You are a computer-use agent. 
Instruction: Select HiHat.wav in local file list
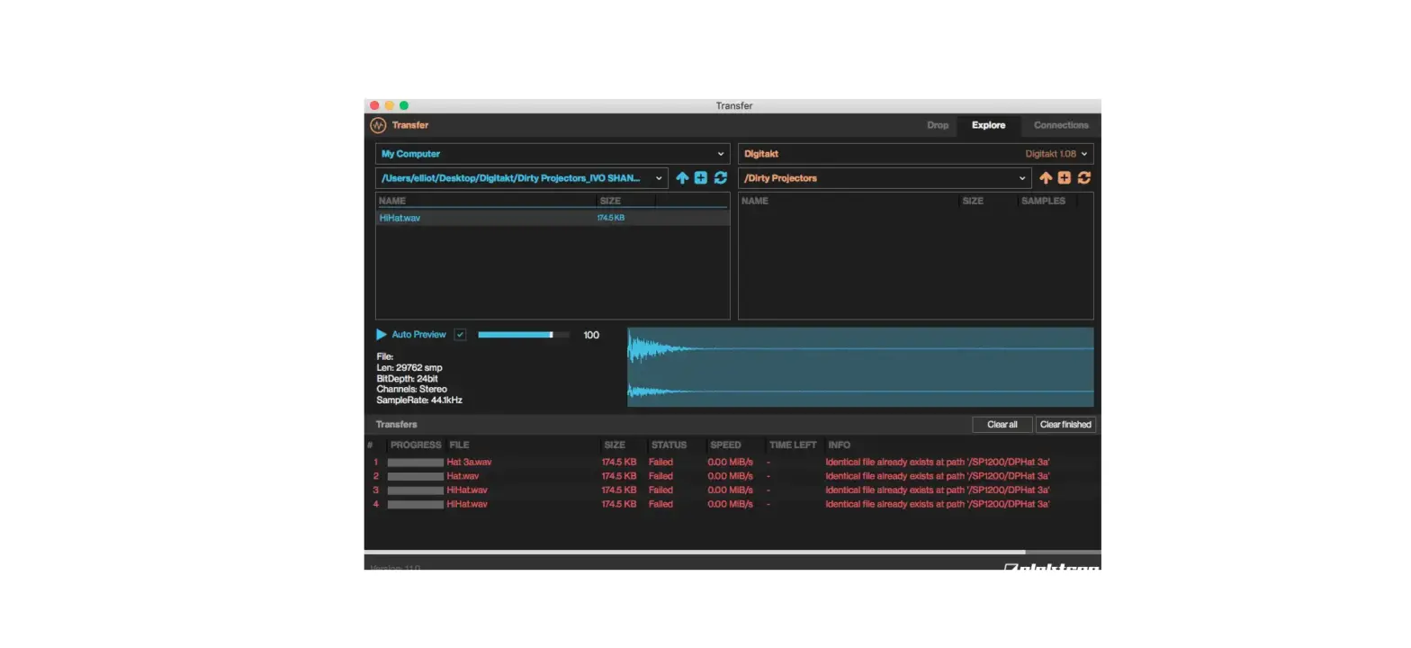coord(553,218)
